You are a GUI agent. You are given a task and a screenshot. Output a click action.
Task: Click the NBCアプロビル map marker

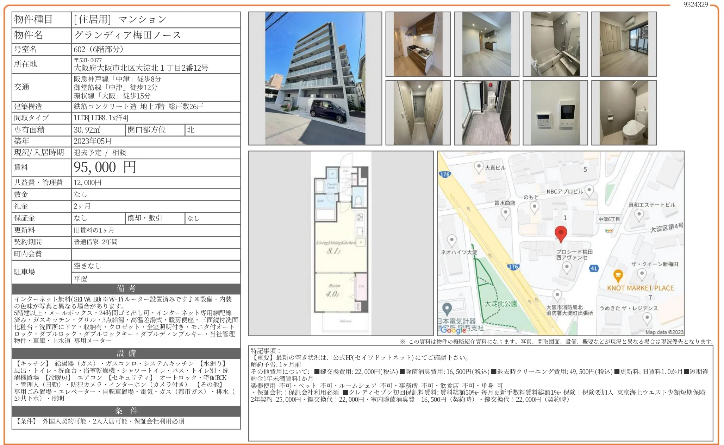[589, 190]
